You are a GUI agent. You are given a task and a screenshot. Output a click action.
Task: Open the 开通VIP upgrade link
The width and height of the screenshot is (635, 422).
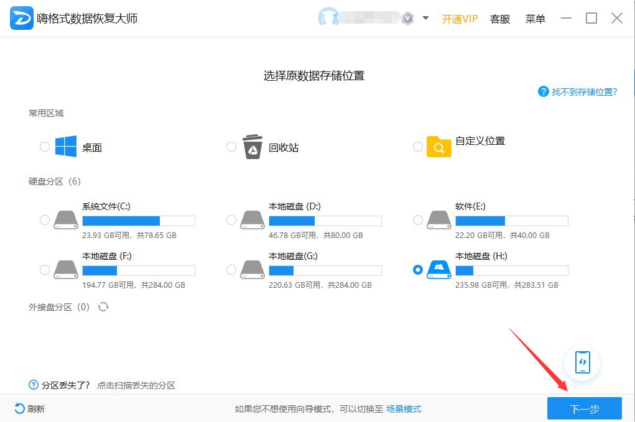coord(460,19)
